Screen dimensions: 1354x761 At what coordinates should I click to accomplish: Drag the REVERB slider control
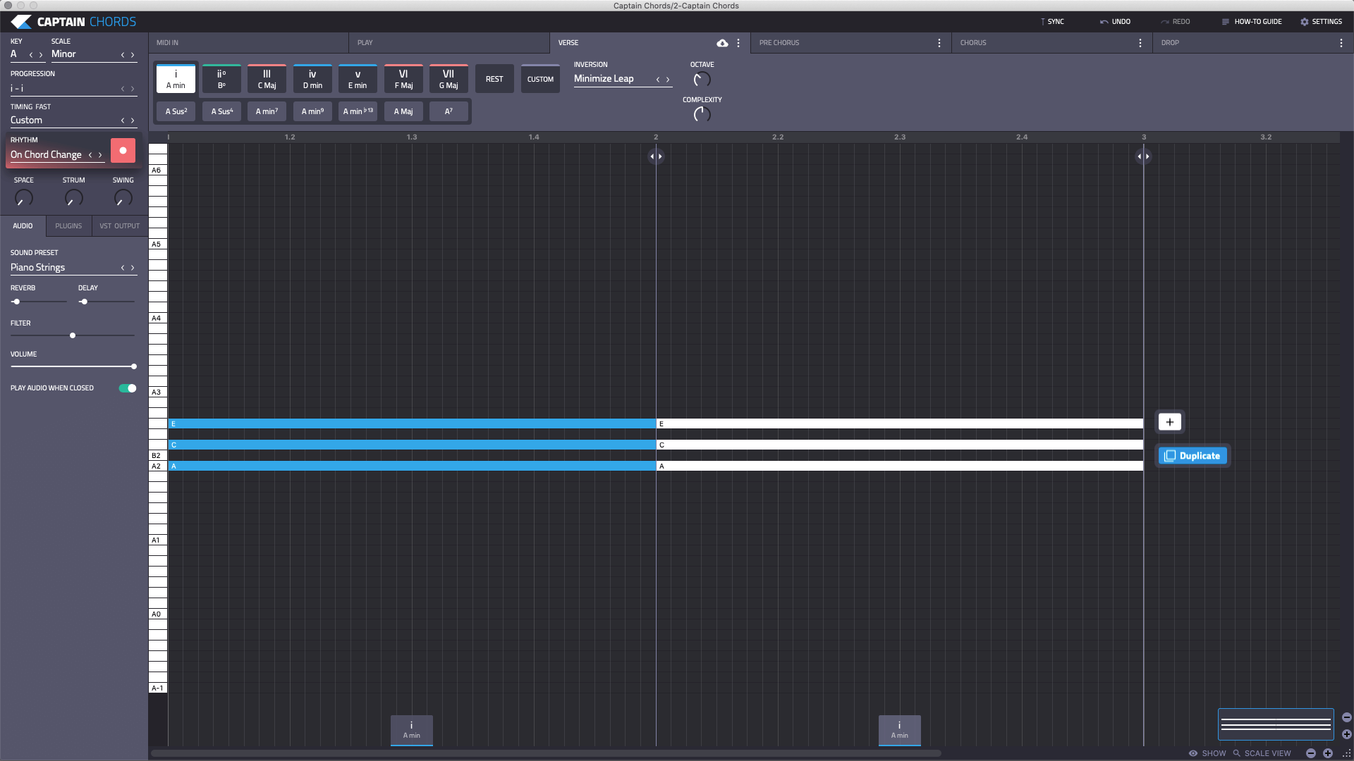[x=16, y=301]
